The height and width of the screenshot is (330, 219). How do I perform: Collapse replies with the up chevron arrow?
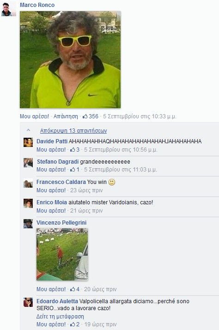coord(28,130)
